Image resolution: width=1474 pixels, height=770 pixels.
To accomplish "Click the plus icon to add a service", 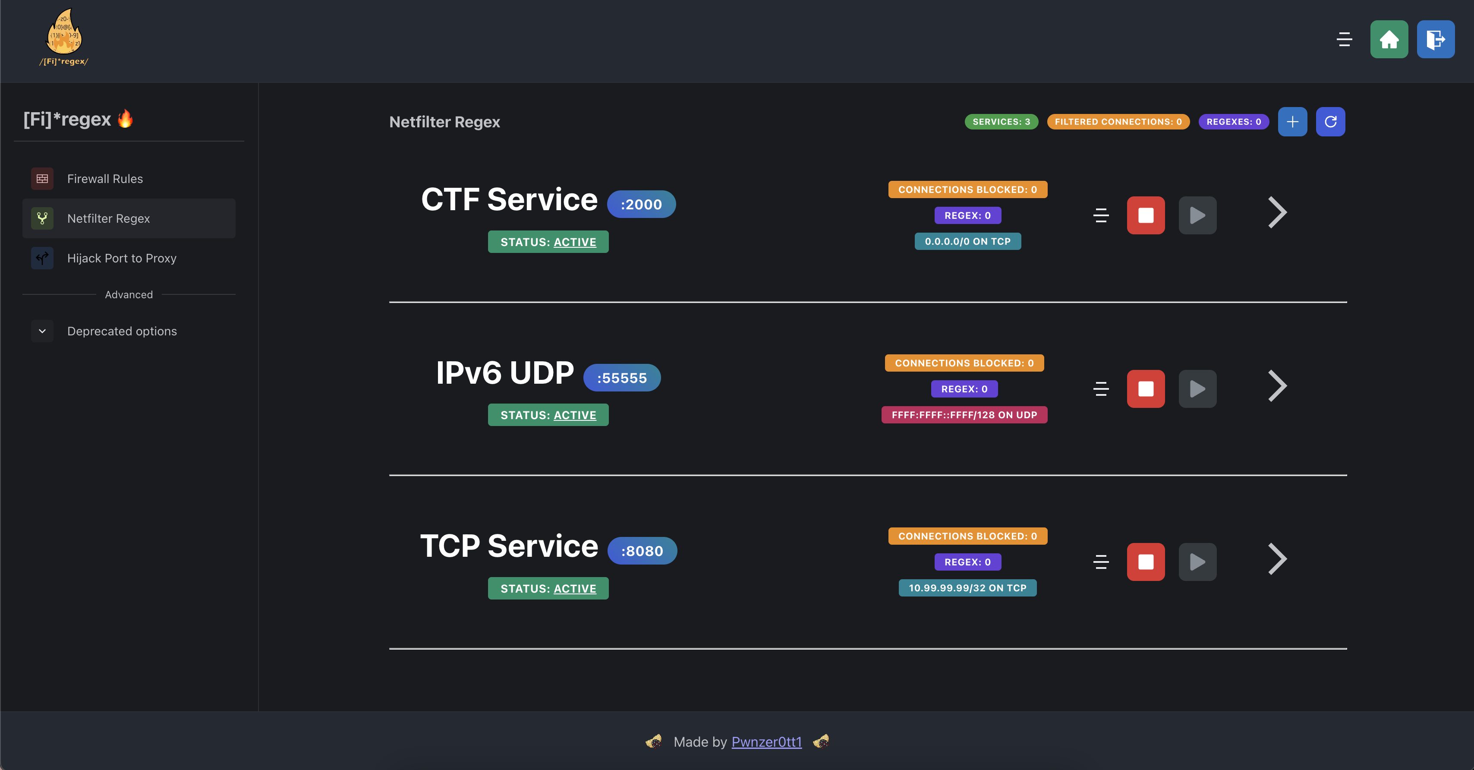I will pyautogui.click(x=1293, y=121).
